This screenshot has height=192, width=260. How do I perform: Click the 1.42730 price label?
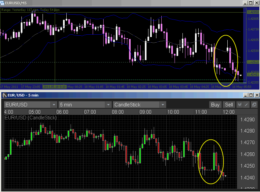(x=253, y=29)
